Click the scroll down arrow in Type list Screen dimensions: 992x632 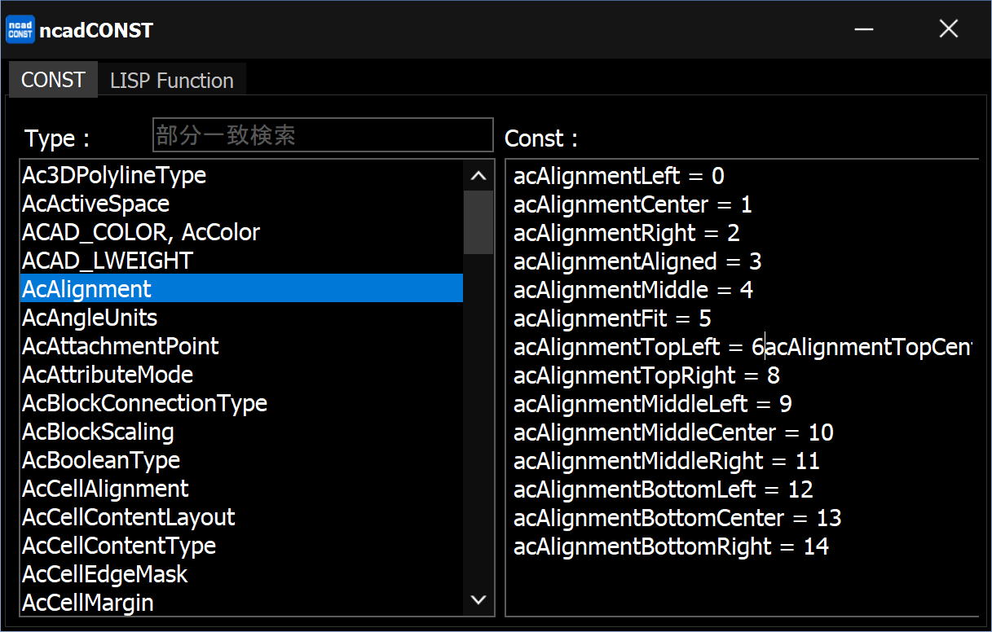pyautogui.click(x=478, y=601)
